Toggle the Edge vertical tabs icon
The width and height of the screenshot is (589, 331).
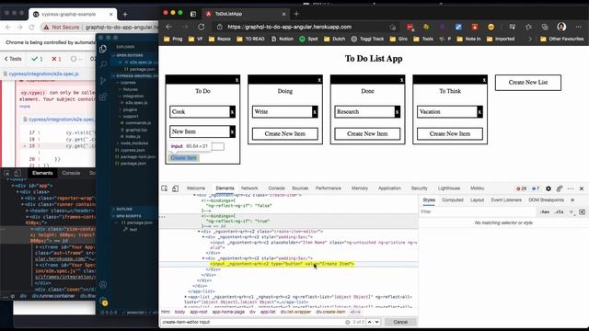tap(193, 14)
